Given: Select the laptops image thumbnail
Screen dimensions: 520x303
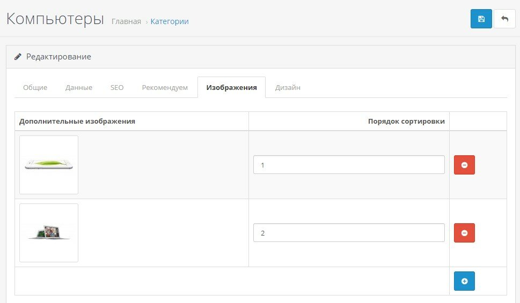Looking at the screenshot, I should (49, 233).
